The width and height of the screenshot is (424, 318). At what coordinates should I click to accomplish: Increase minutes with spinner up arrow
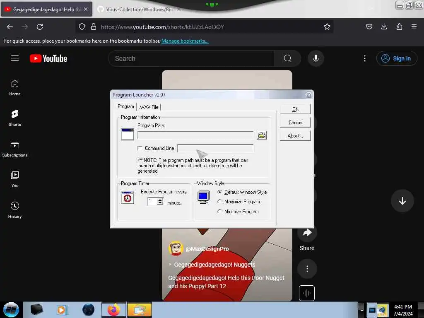point(160,200)
